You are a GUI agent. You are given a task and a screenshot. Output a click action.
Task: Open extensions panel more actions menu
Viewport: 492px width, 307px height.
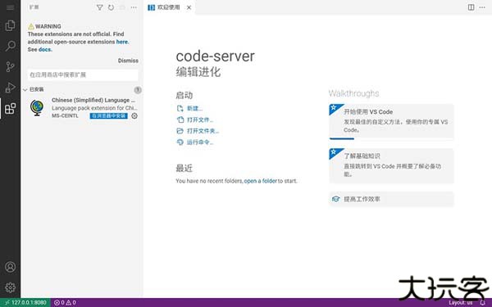pyautogui.click(x=134, y=7)
